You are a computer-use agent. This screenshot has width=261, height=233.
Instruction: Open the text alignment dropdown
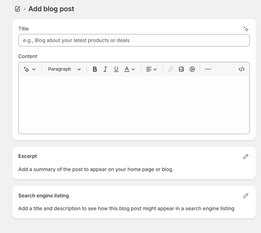[151, 69]
